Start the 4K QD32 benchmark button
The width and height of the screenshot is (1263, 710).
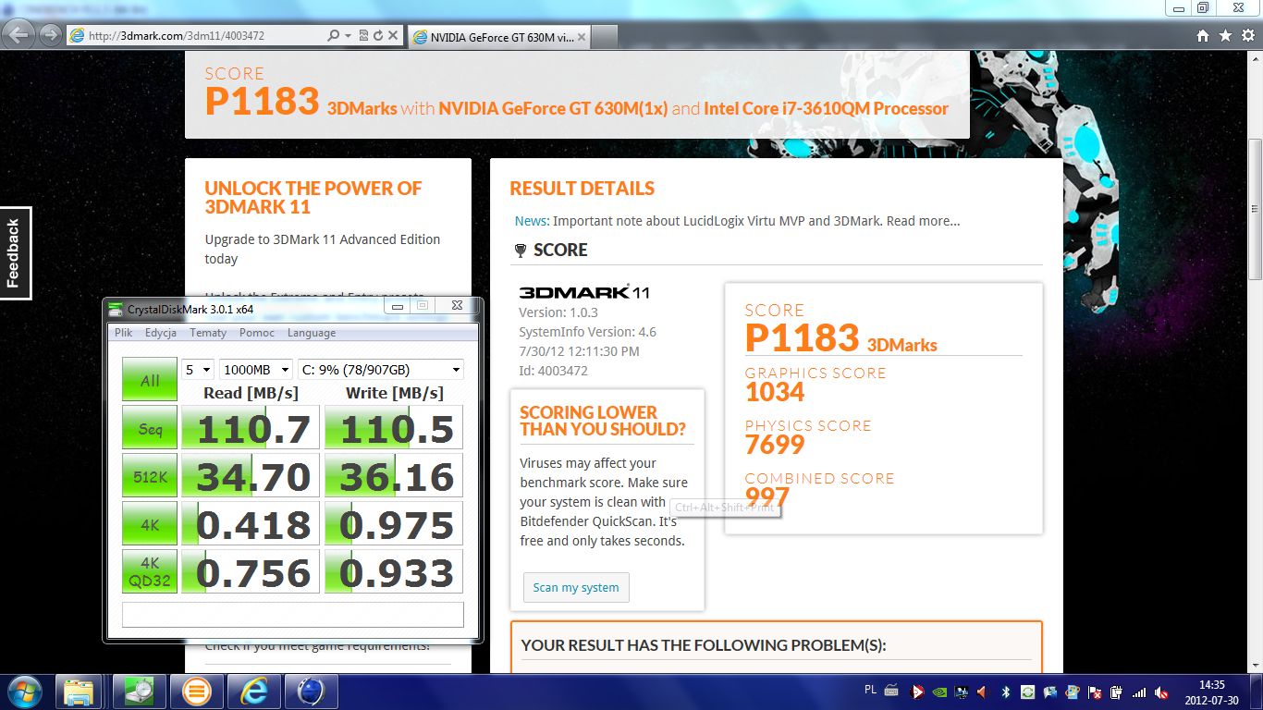150,572
